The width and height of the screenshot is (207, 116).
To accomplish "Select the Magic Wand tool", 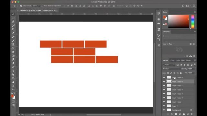I will [13, 25].
